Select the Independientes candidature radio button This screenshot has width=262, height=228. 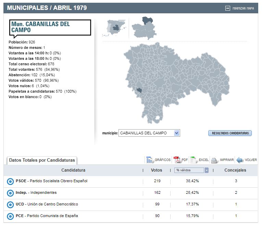coord(10,193)
